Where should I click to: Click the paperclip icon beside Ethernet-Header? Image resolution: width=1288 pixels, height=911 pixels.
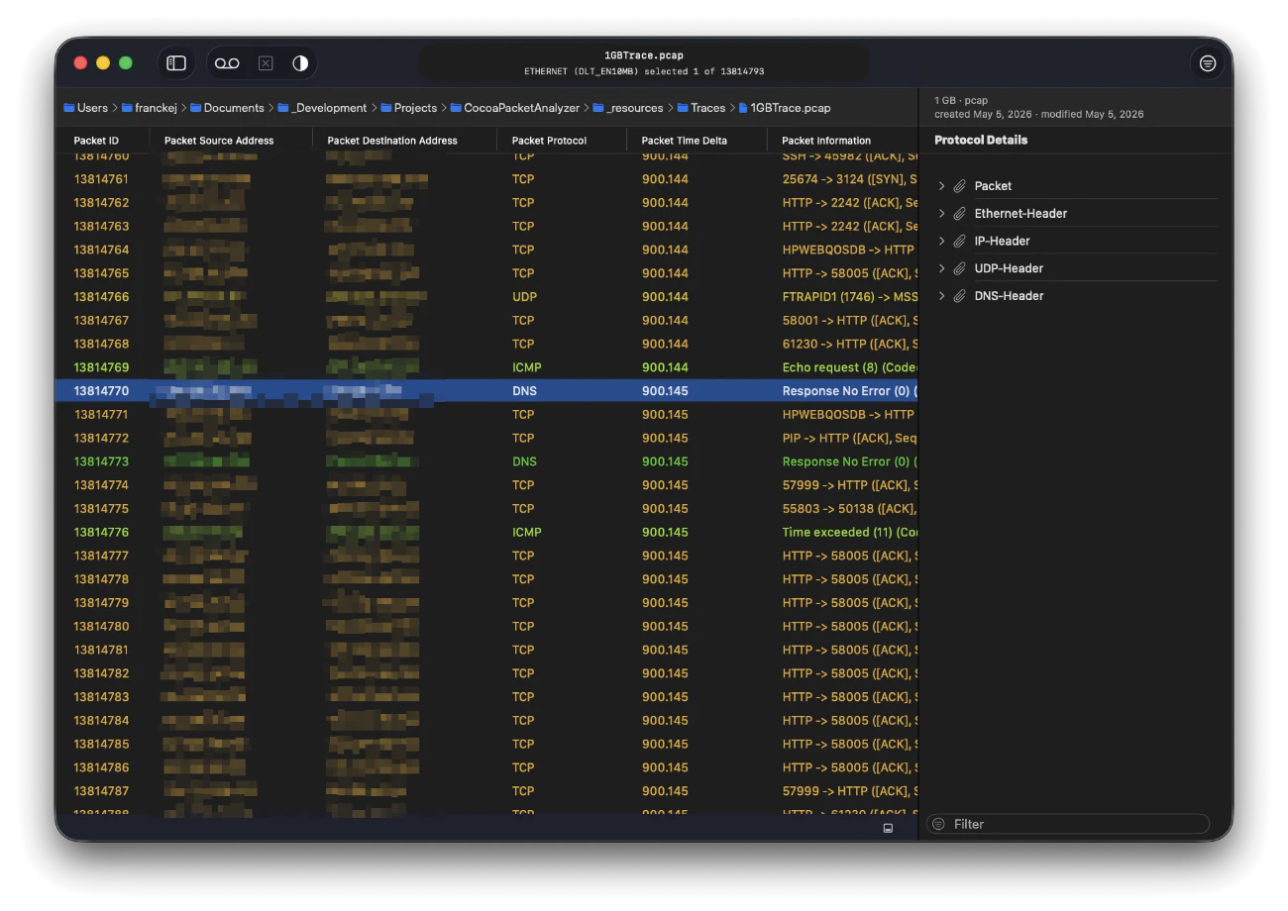click(x=959, y=214)
